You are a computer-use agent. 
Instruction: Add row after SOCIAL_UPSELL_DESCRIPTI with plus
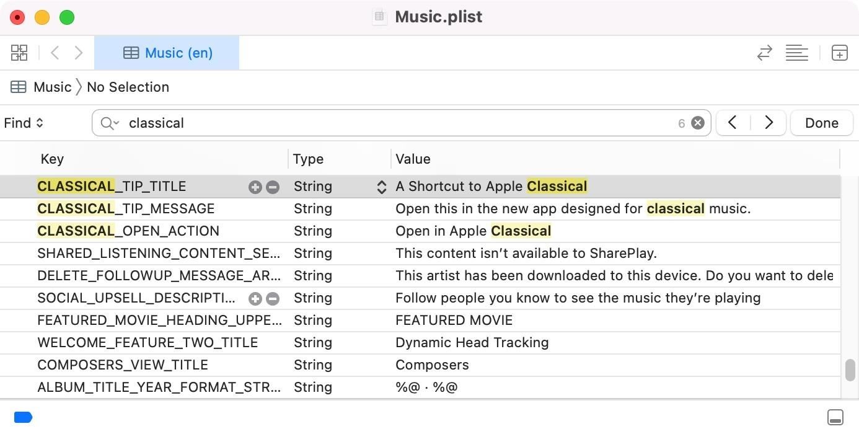(255, 298)
